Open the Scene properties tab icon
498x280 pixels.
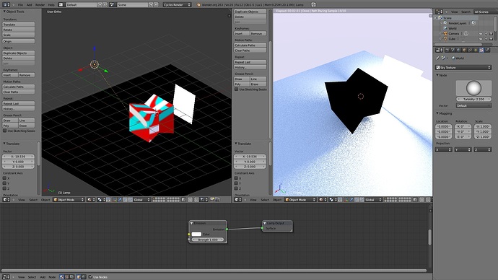(x=453, y=51)
